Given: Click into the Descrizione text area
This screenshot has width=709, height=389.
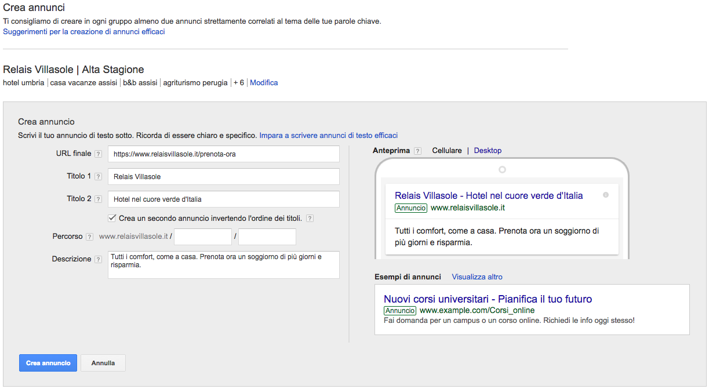Looking at the screenshot, I should tap(223, 265).
